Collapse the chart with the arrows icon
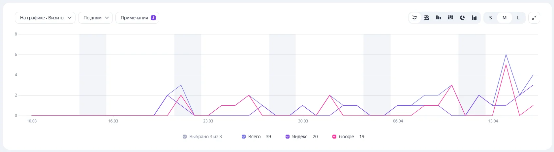The image size is (554, 152). tap(534, 18)
